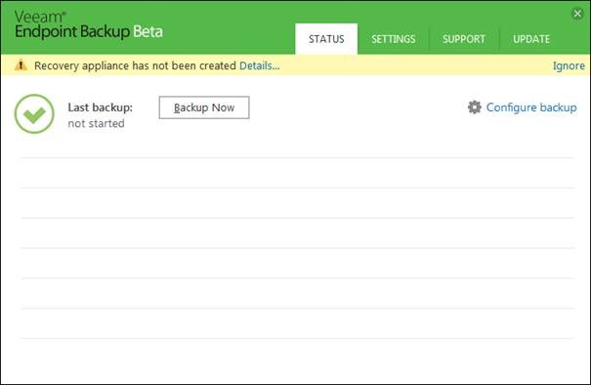Click 'Recovery appliance has not been created' message

tap(135, 65)
